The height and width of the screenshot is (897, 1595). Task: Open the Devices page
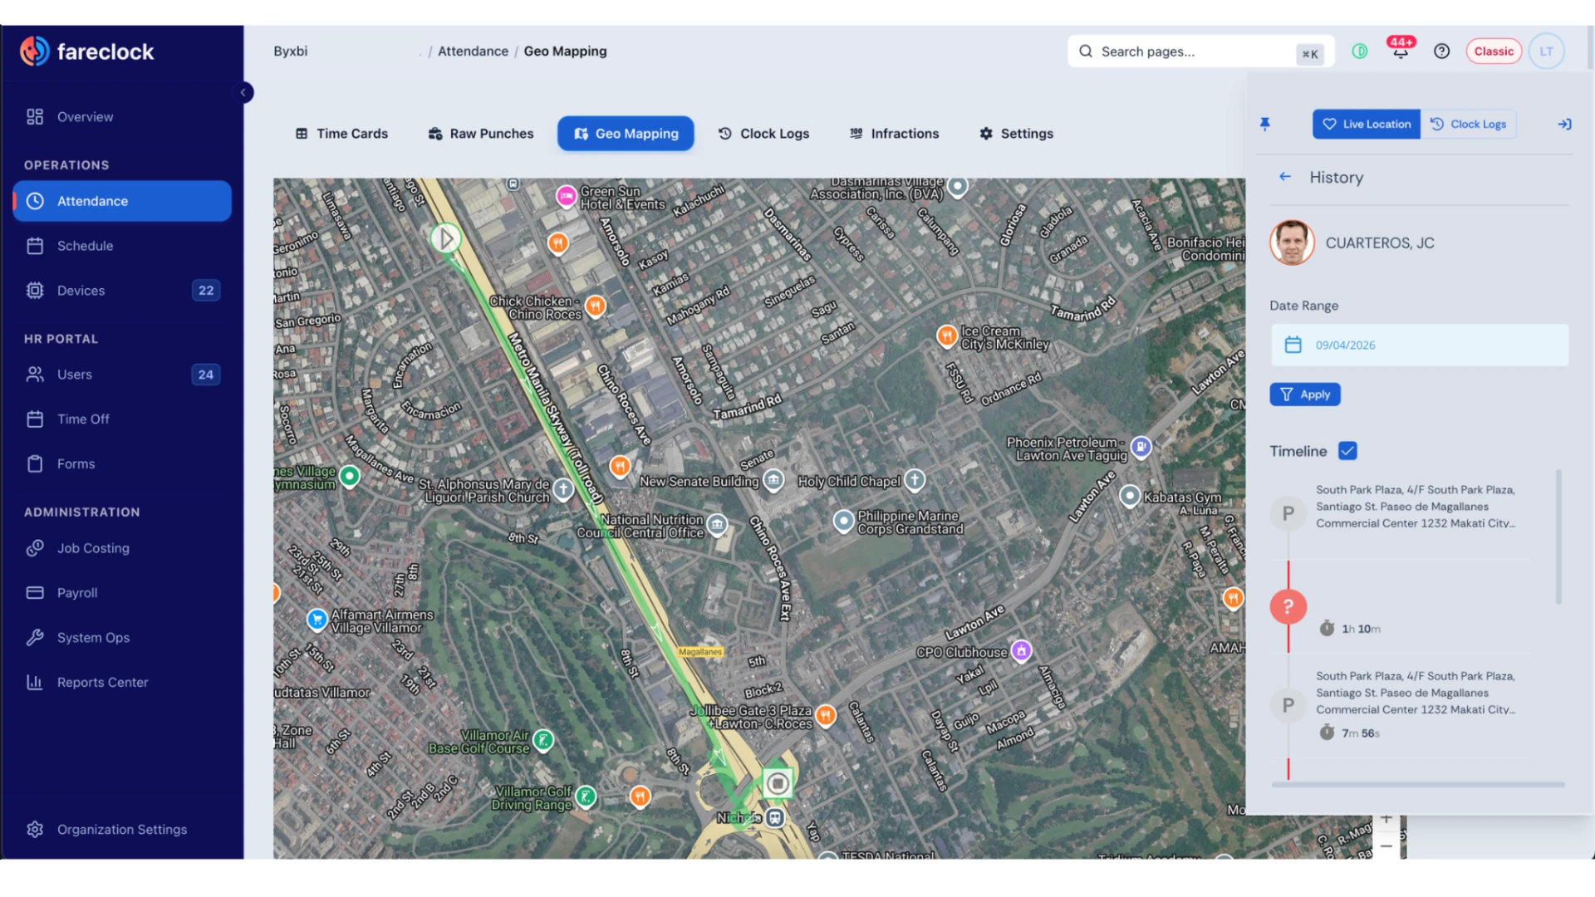121,291
